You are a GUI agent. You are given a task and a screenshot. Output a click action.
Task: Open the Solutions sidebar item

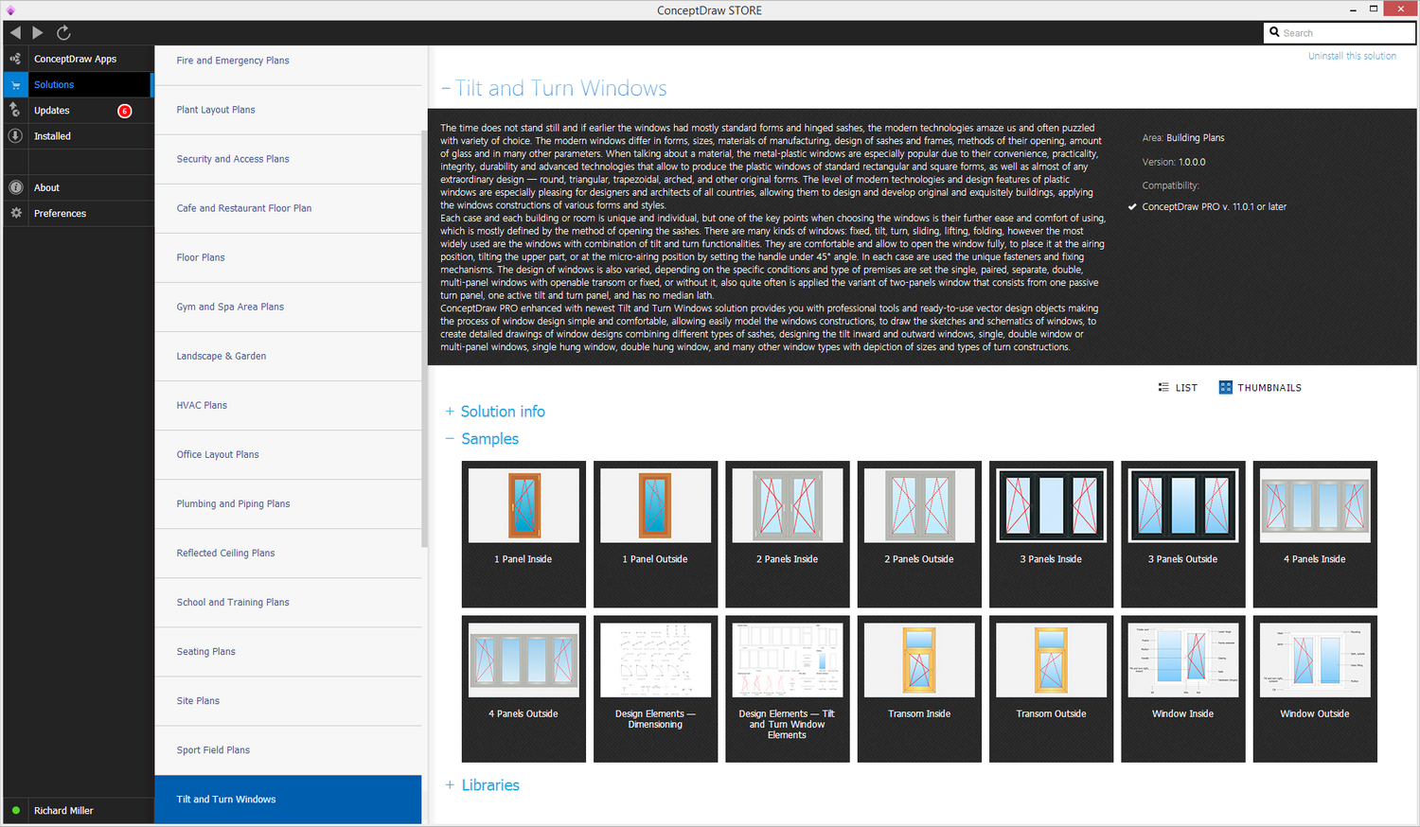click(x=78, y=85)
